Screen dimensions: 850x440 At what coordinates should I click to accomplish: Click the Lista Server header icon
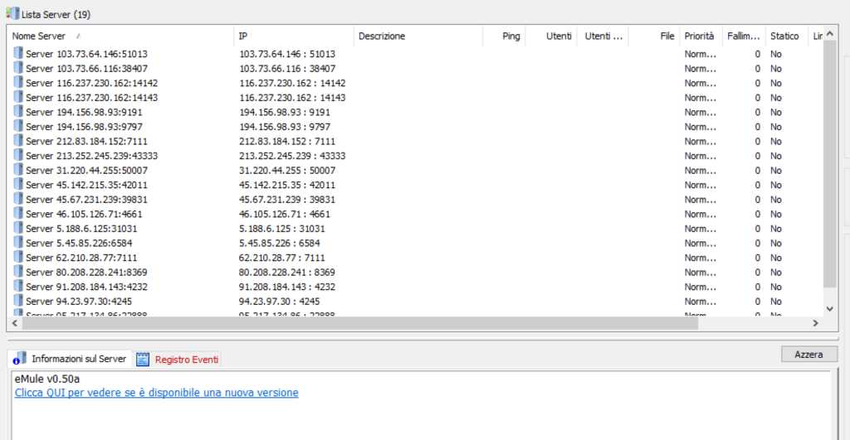pyautogui.click(x=12, y=13)
